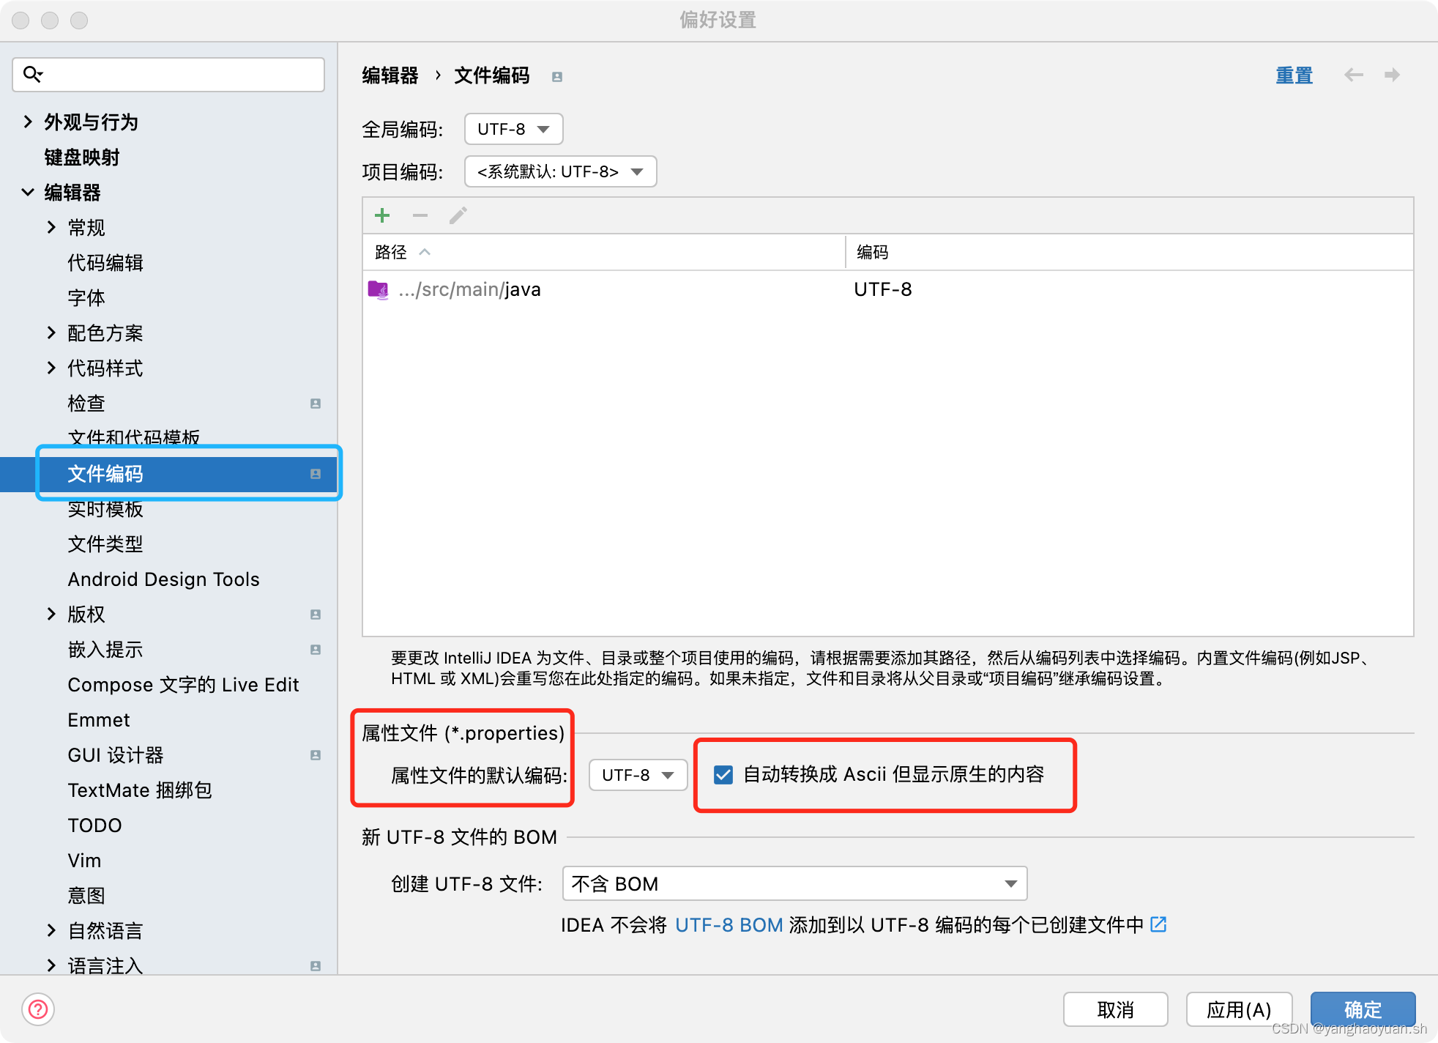Click the 编码 column header

(1129, 252)
